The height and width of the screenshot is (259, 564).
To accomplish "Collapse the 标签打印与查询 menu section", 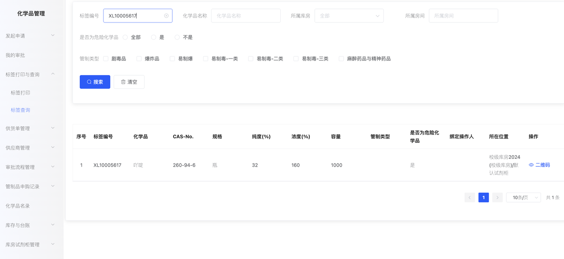I will click(x=30, y=74).
